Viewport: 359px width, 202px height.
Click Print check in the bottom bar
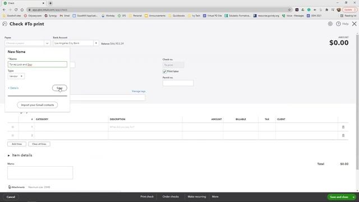pyautogui.click(x=147, y=197)
